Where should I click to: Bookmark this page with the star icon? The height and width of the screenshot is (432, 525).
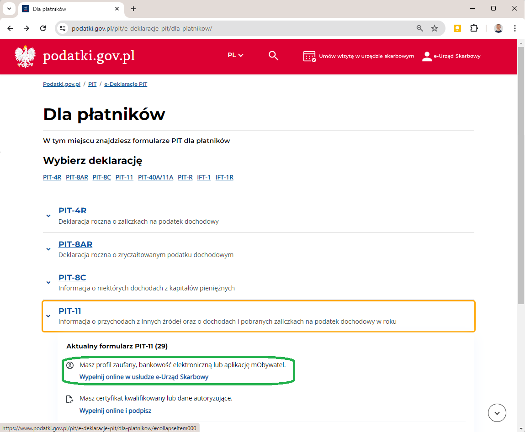pyautogui.click(x=435, y=28)
